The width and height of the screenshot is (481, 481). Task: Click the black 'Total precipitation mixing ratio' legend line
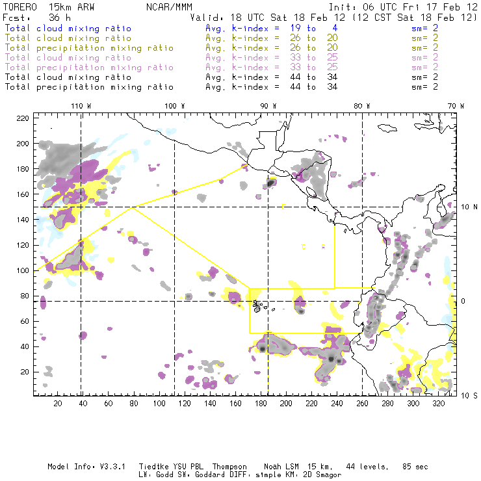click(x=89, y=87)
